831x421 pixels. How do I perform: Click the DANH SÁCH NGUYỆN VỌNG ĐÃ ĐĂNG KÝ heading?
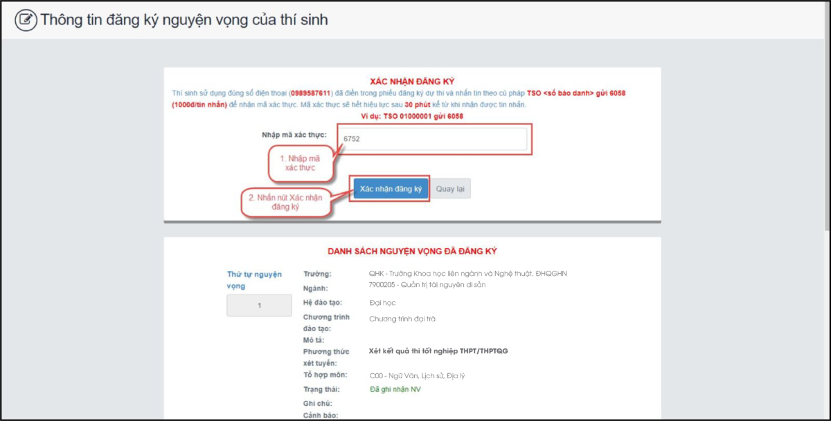[x=412, y=251]
